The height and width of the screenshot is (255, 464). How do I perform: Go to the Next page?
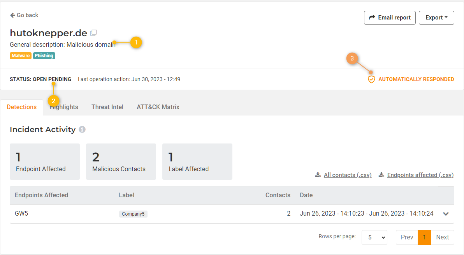[x=442, y=237]
